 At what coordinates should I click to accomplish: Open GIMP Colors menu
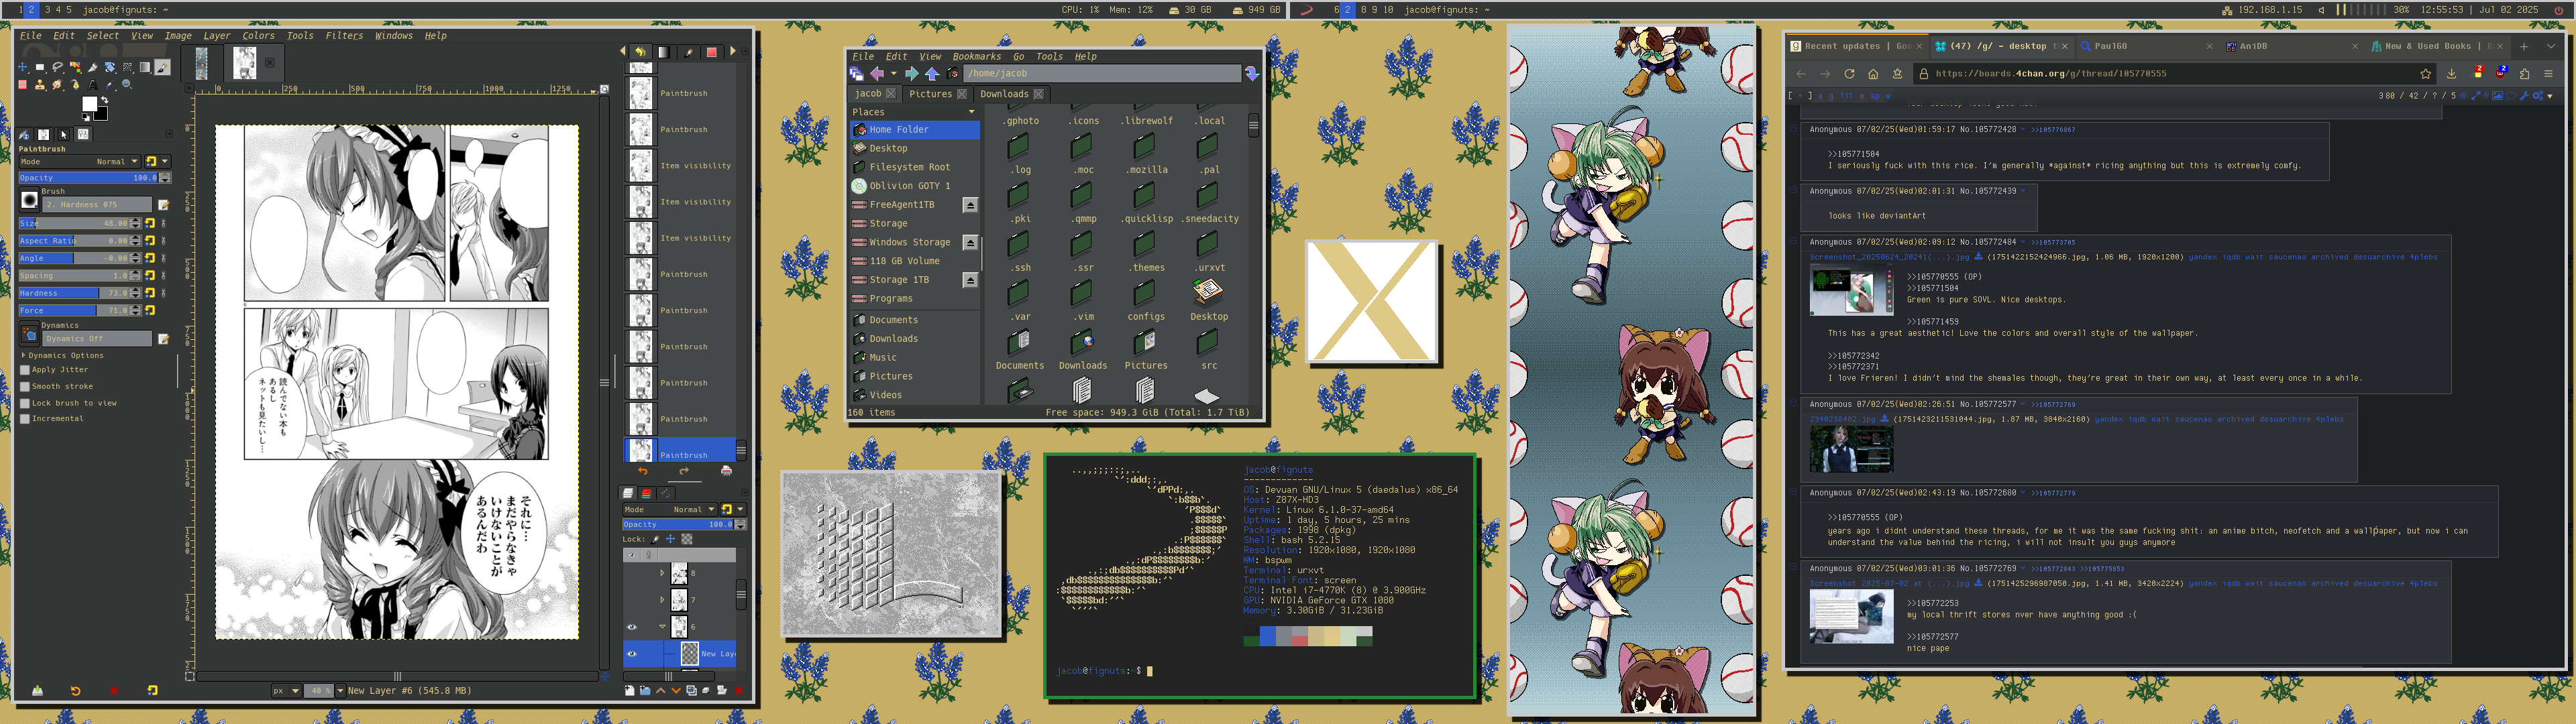pos(258,36)
